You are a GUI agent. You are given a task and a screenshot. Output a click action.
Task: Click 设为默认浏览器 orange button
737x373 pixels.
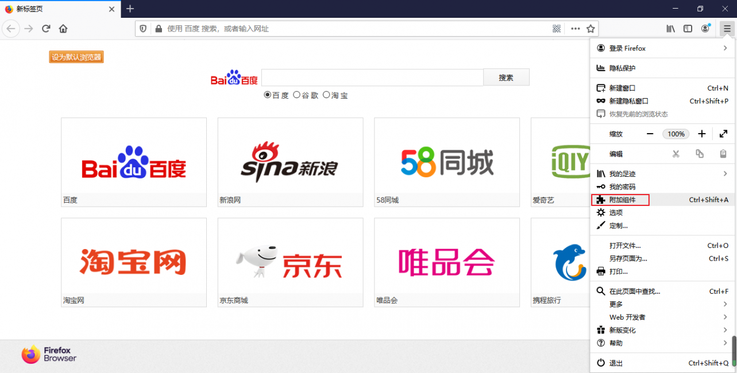pos(76,57)
